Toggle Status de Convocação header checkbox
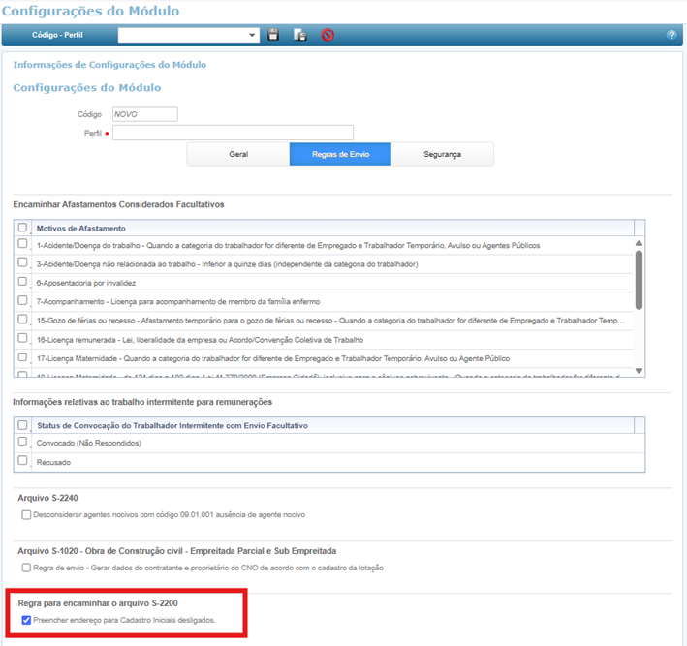Image resolution: width=687 pixels, height=646 pixels. pos(22,425)
